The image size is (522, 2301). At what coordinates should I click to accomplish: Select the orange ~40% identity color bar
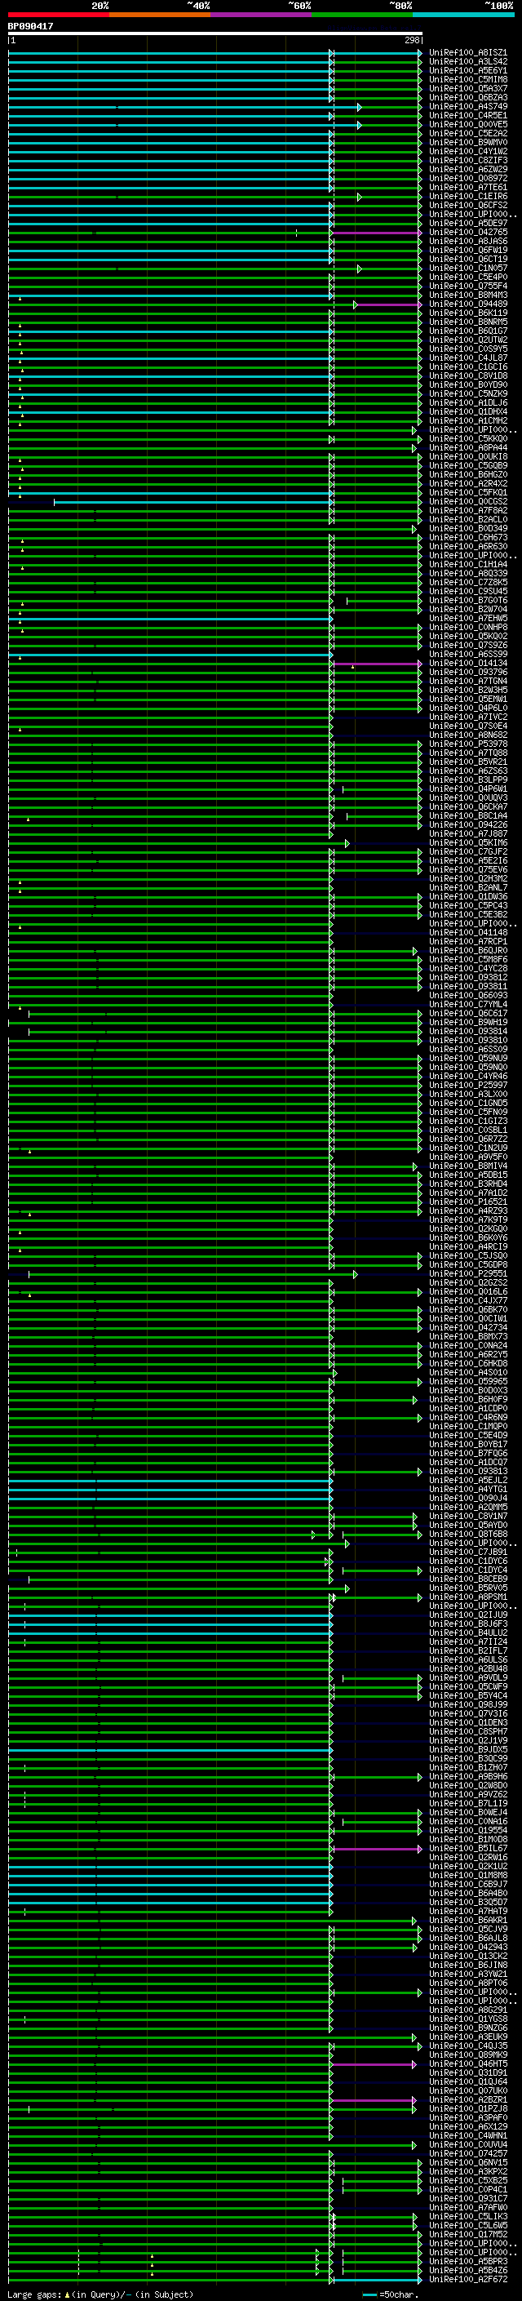(x=161, y=15)
